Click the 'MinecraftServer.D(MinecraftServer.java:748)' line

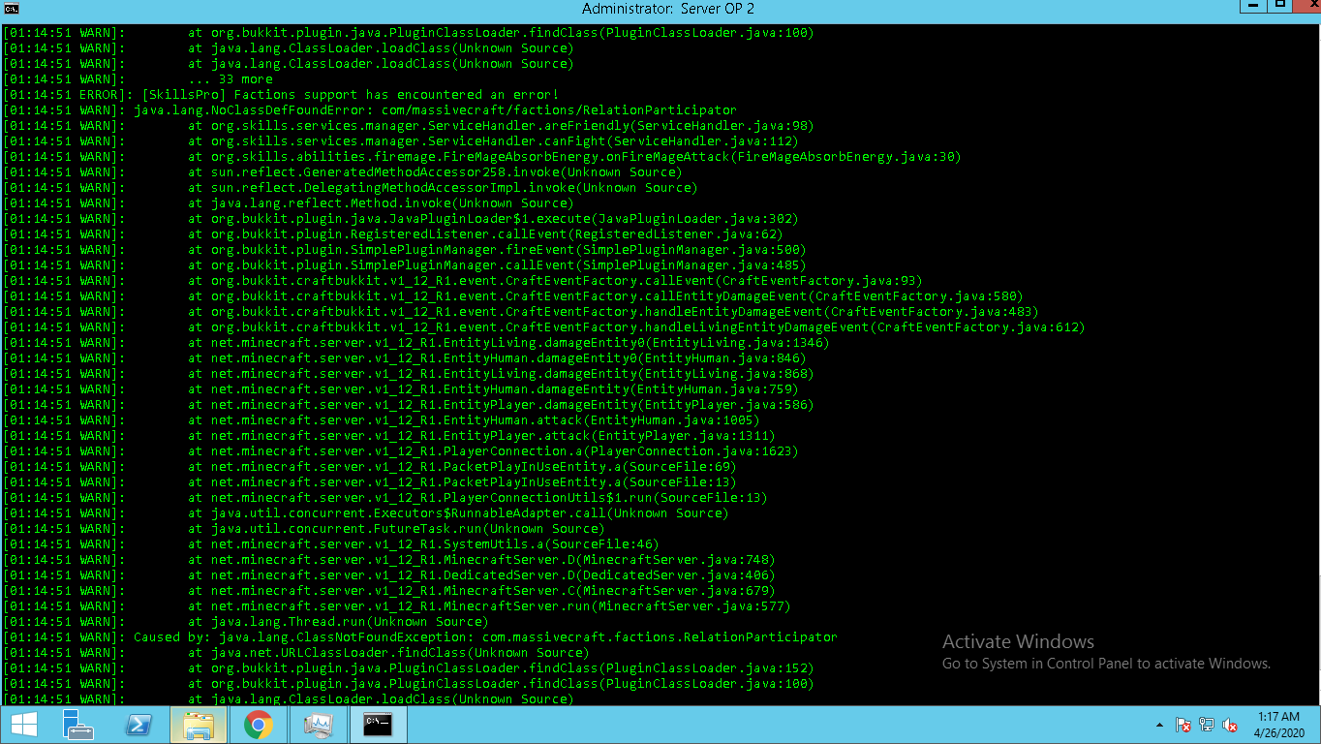388,560
